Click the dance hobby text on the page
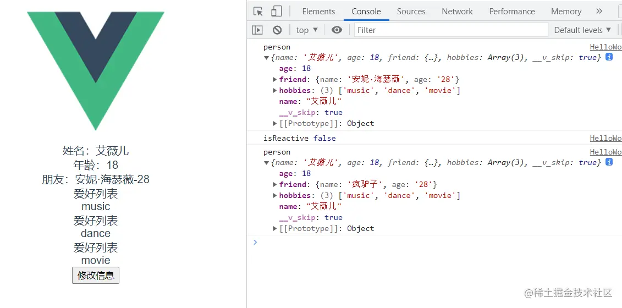The height and width of the screenshot is (308, 622). (x=96, y=233)
